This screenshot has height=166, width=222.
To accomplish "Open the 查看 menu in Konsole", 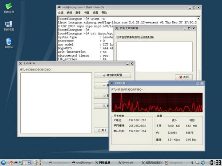I will tap(78, 12).
